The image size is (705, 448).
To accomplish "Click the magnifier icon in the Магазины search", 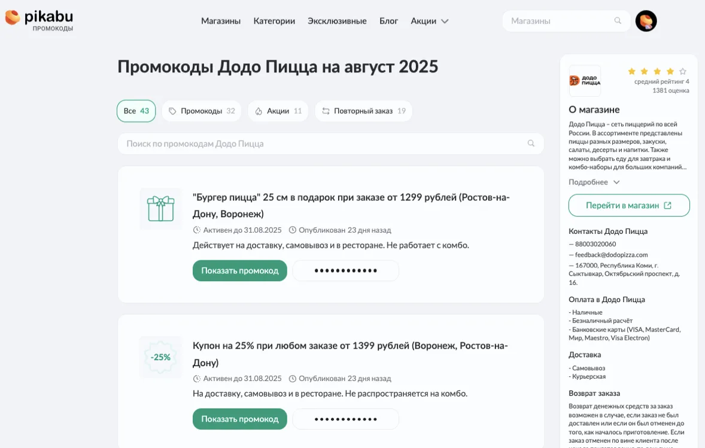I will pyautogui.click(x=618, y=21).
